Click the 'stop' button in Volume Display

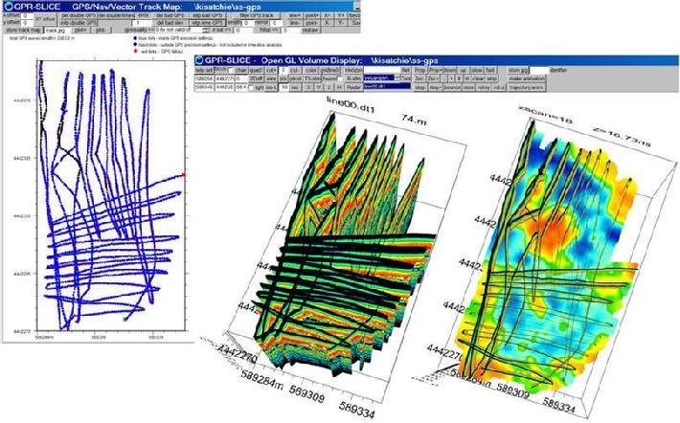pos(491,78)
